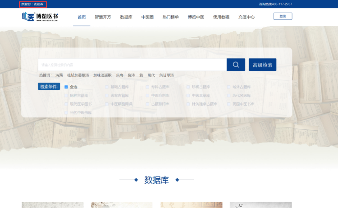Check the 基础古籍库 checkbox
The height and width of the screenshot is (208, 338).
click(107, 87)
